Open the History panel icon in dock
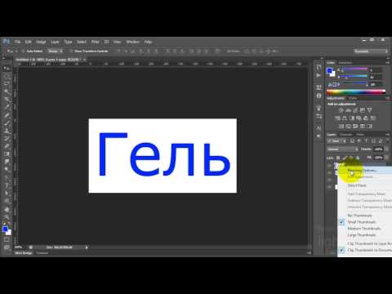This screenshot has width=392, height=294. (318, 68)
